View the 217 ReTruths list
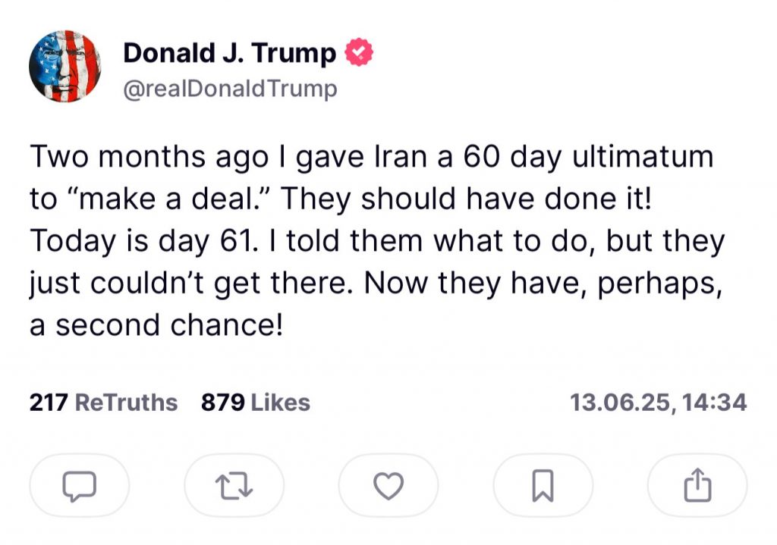Viewport: 777px width, 545px height. (103, 402)
